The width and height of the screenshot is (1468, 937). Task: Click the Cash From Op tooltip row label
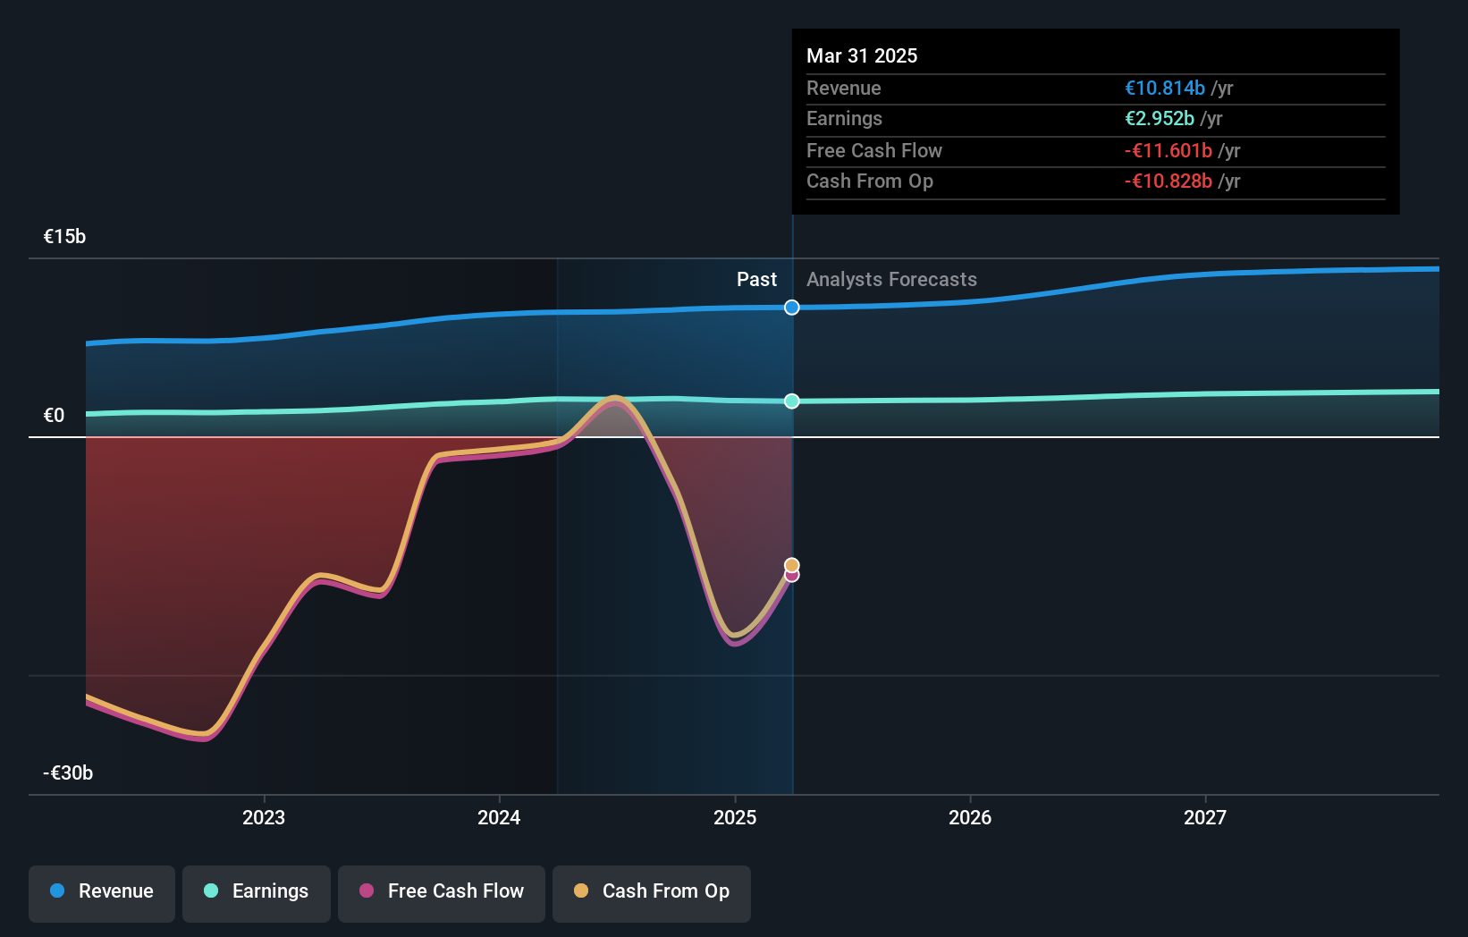tap(870, 181)
